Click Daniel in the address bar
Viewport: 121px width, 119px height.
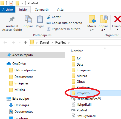point(44,42)
